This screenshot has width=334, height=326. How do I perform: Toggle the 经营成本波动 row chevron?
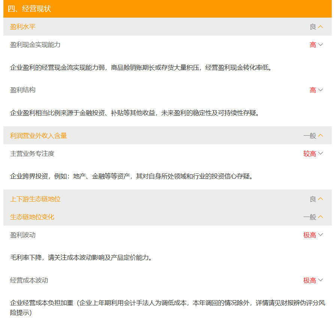point(321,280)
